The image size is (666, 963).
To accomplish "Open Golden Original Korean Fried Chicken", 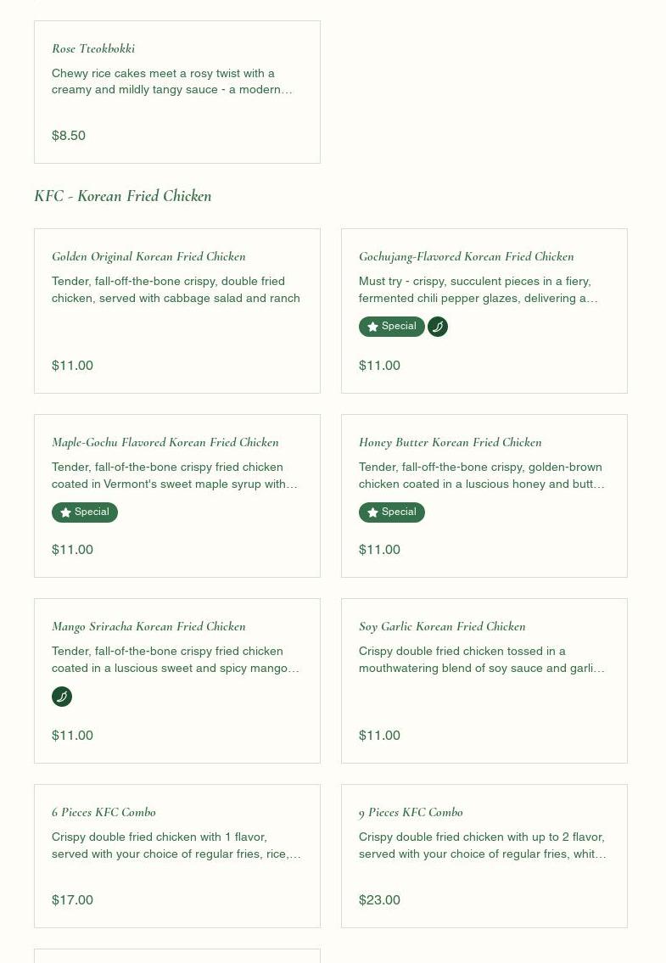I will 148,256.
